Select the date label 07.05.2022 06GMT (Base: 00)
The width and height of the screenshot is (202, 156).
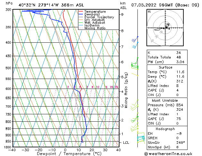pyautogui.click(x=165, y=5)
